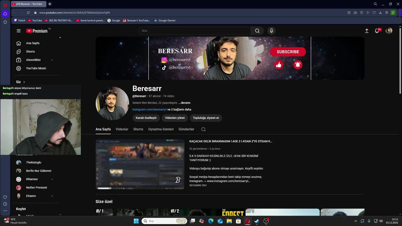
Task: Open the Windows Start button
Action: click(136, 221)
